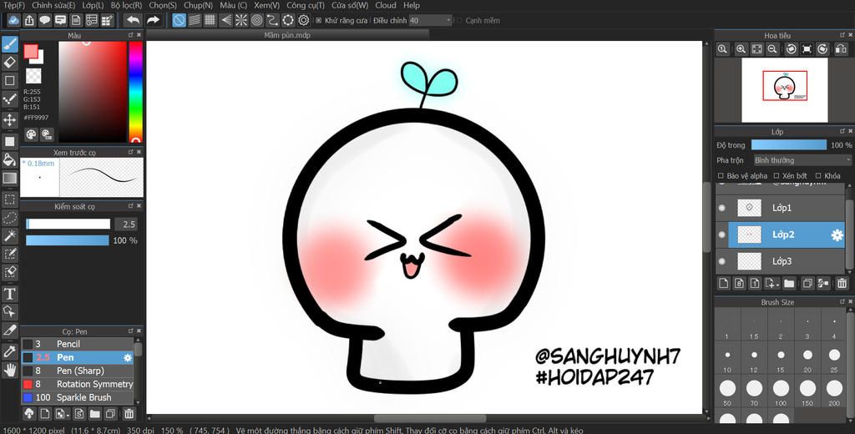Add a new layer folder
855x434 pixels.
click(x=789, y=283)
